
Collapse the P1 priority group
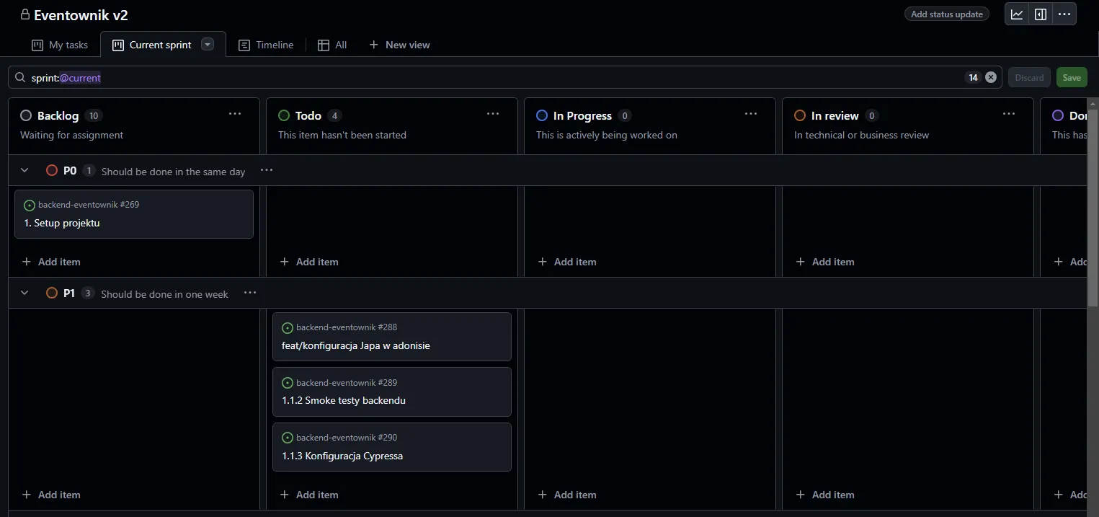[25, 293]
